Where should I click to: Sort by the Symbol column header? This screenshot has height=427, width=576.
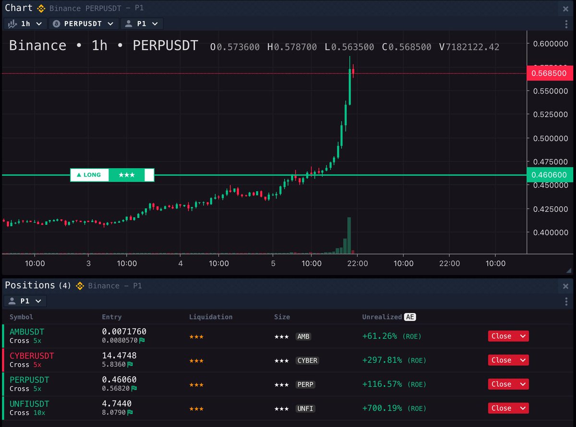click(22, 317)
